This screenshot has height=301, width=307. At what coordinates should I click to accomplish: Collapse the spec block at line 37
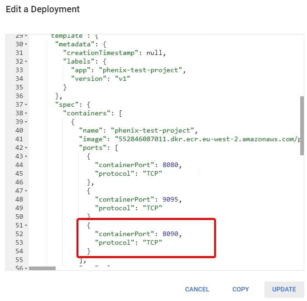(x=26, y=105)
